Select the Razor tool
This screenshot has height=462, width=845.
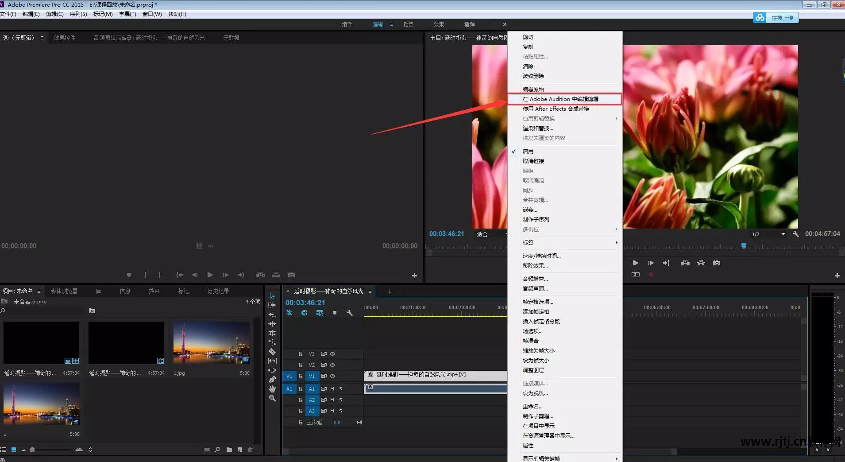[x=272, y=352]
